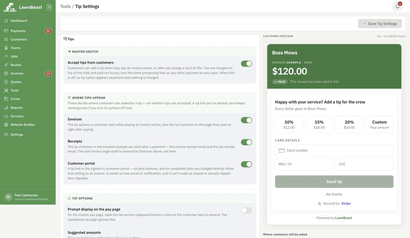410x238 pixels.
Task: Click the credit card icon in Card number field
Action: click(x=282, y=150)
